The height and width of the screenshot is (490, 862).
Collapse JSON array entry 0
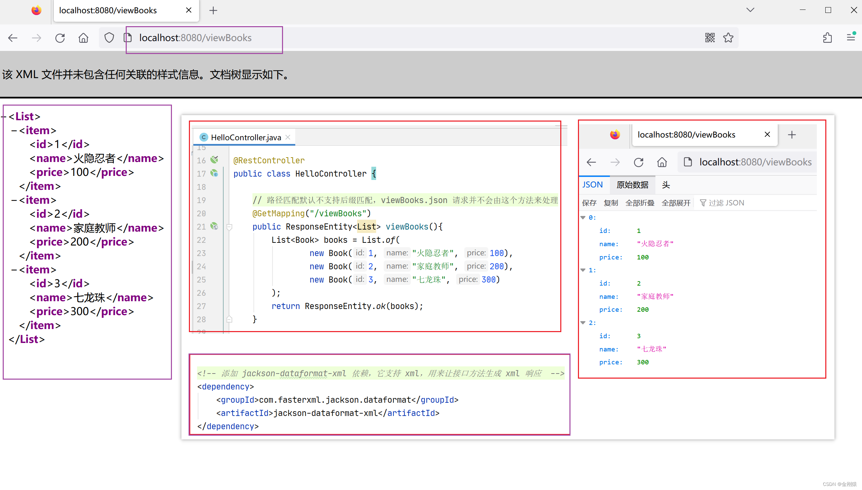(583, 218)
